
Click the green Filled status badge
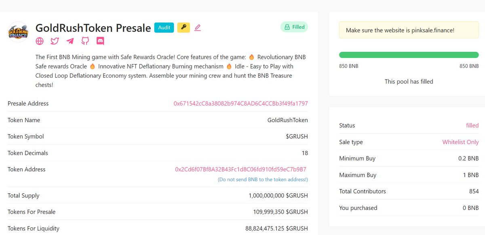coord(294,27)
